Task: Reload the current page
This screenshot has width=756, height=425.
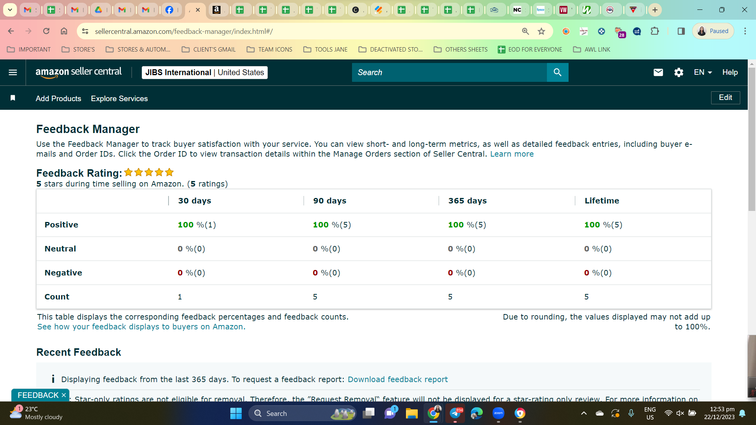Action: (46, 31)
